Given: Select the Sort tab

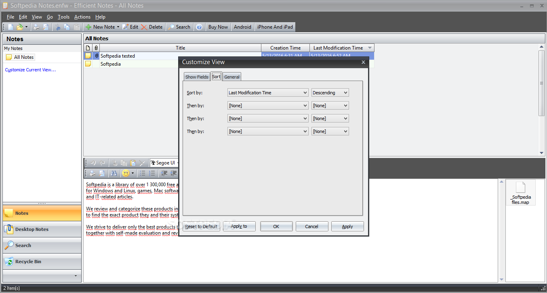Looking at the screenshot, I should [216, 77].
